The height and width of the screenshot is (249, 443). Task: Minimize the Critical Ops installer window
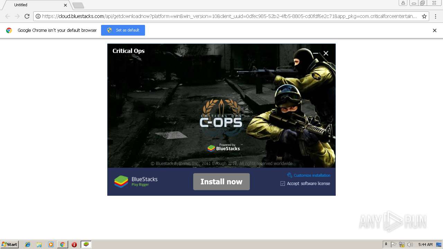pyautogui.click(x=315, y=53)
